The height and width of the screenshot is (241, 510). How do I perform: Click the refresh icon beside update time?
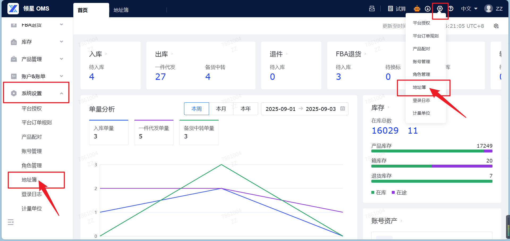tap(496, 26)
